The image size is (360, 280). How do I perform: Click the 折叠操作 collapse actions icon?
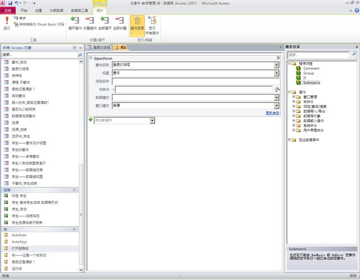89,22
